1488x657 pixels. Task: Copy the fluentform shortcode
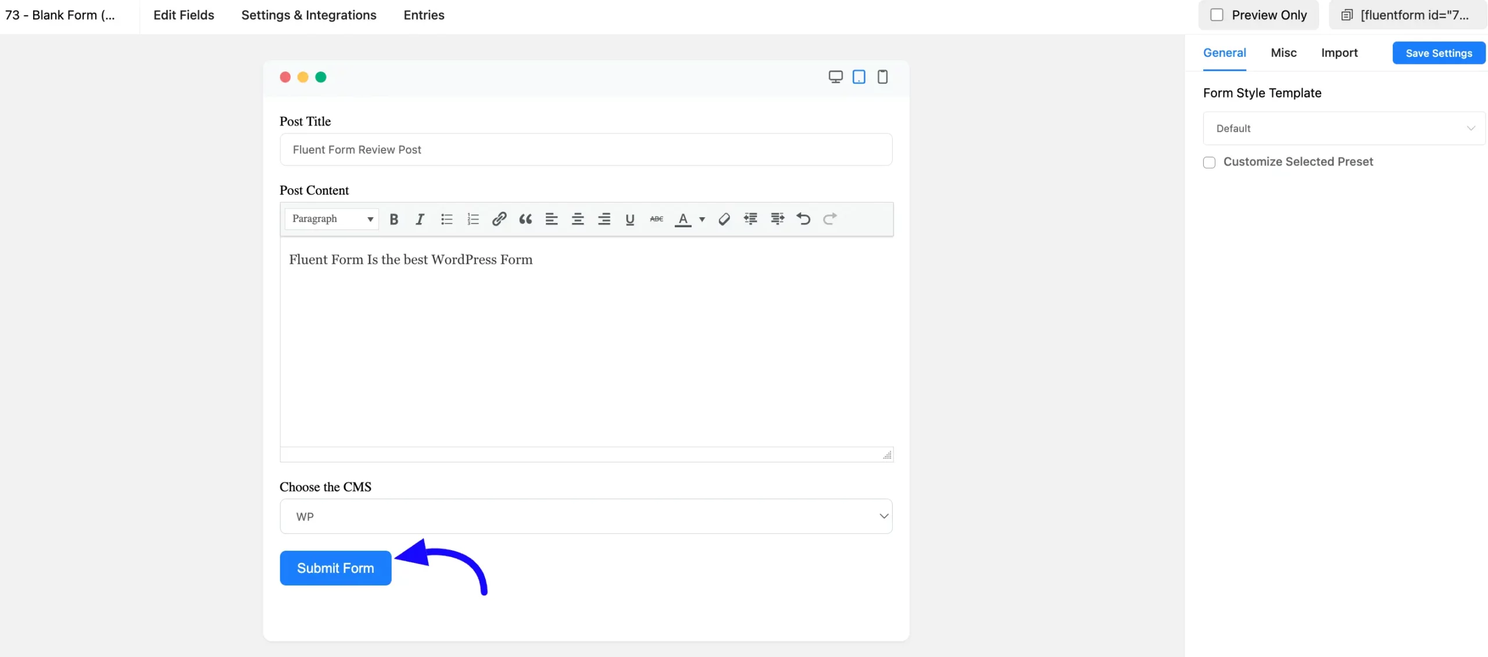(x=1407, y=15)
